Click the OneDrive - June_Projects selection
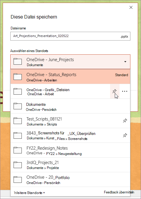 [70, 62]
